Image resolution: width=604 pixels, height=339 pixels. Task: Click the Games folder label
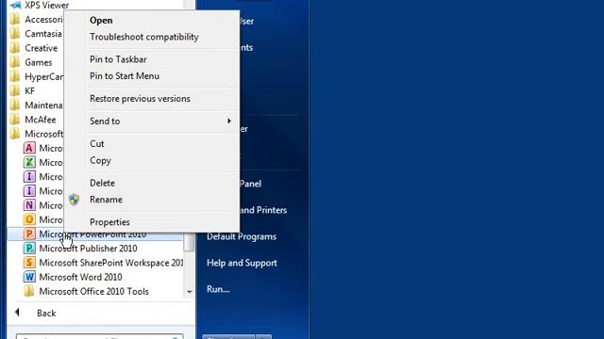[38, 62]
